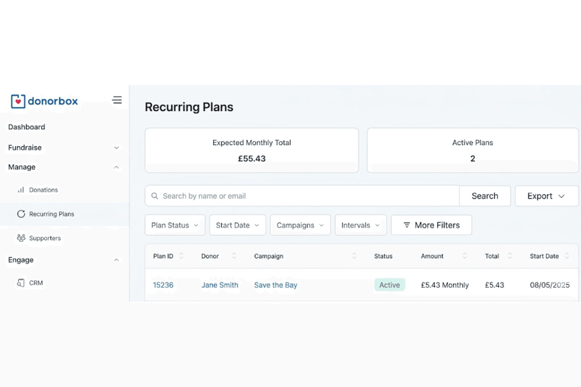The image size is (581, 387).
Task: Sort table by Start Date arrows
Action: click(567, 256)
